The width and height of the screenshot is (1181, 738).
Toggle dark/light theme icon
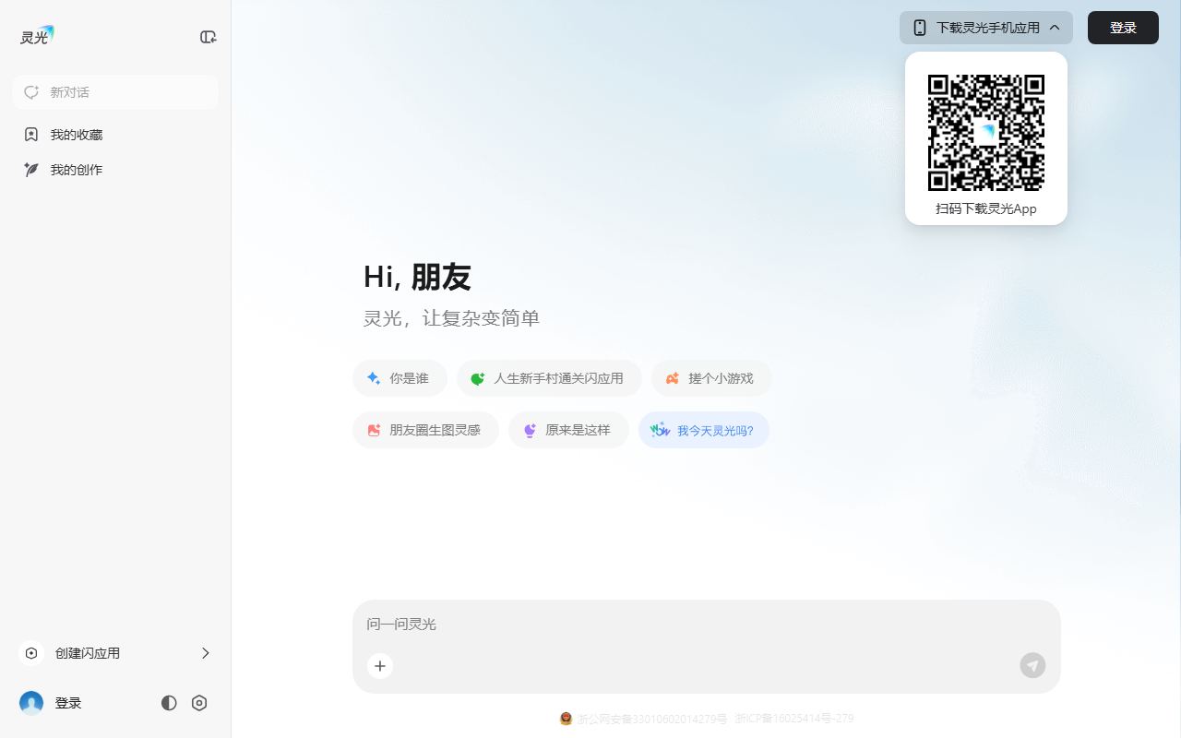tap(169, 703)
